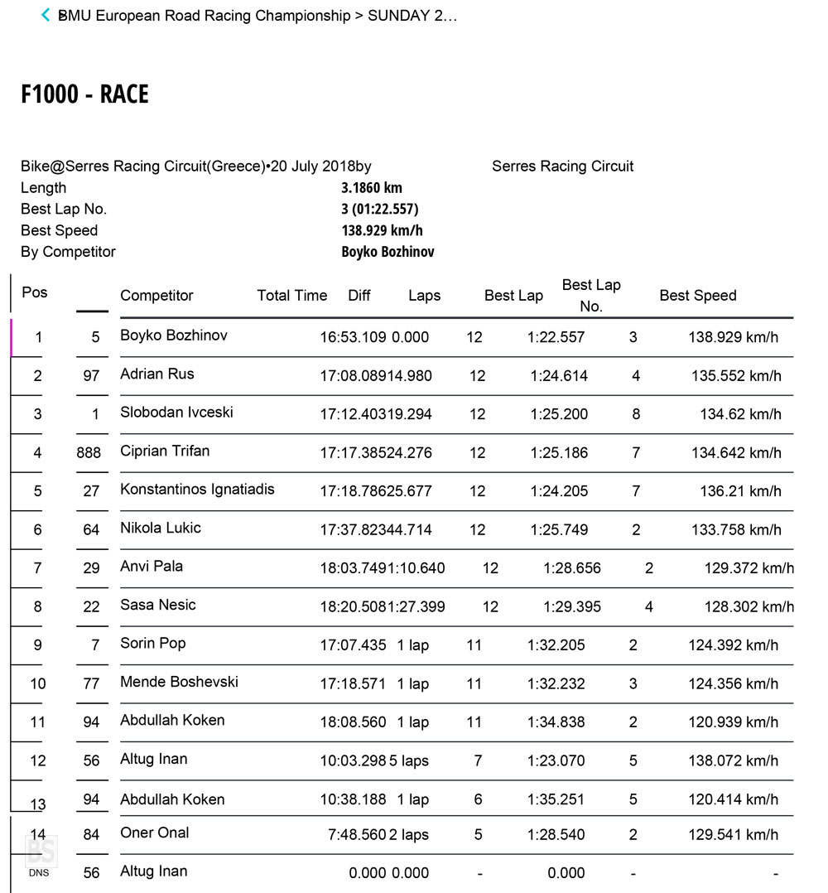Click the BS watermark logo

pyautogui.click(x=40, y=851)
